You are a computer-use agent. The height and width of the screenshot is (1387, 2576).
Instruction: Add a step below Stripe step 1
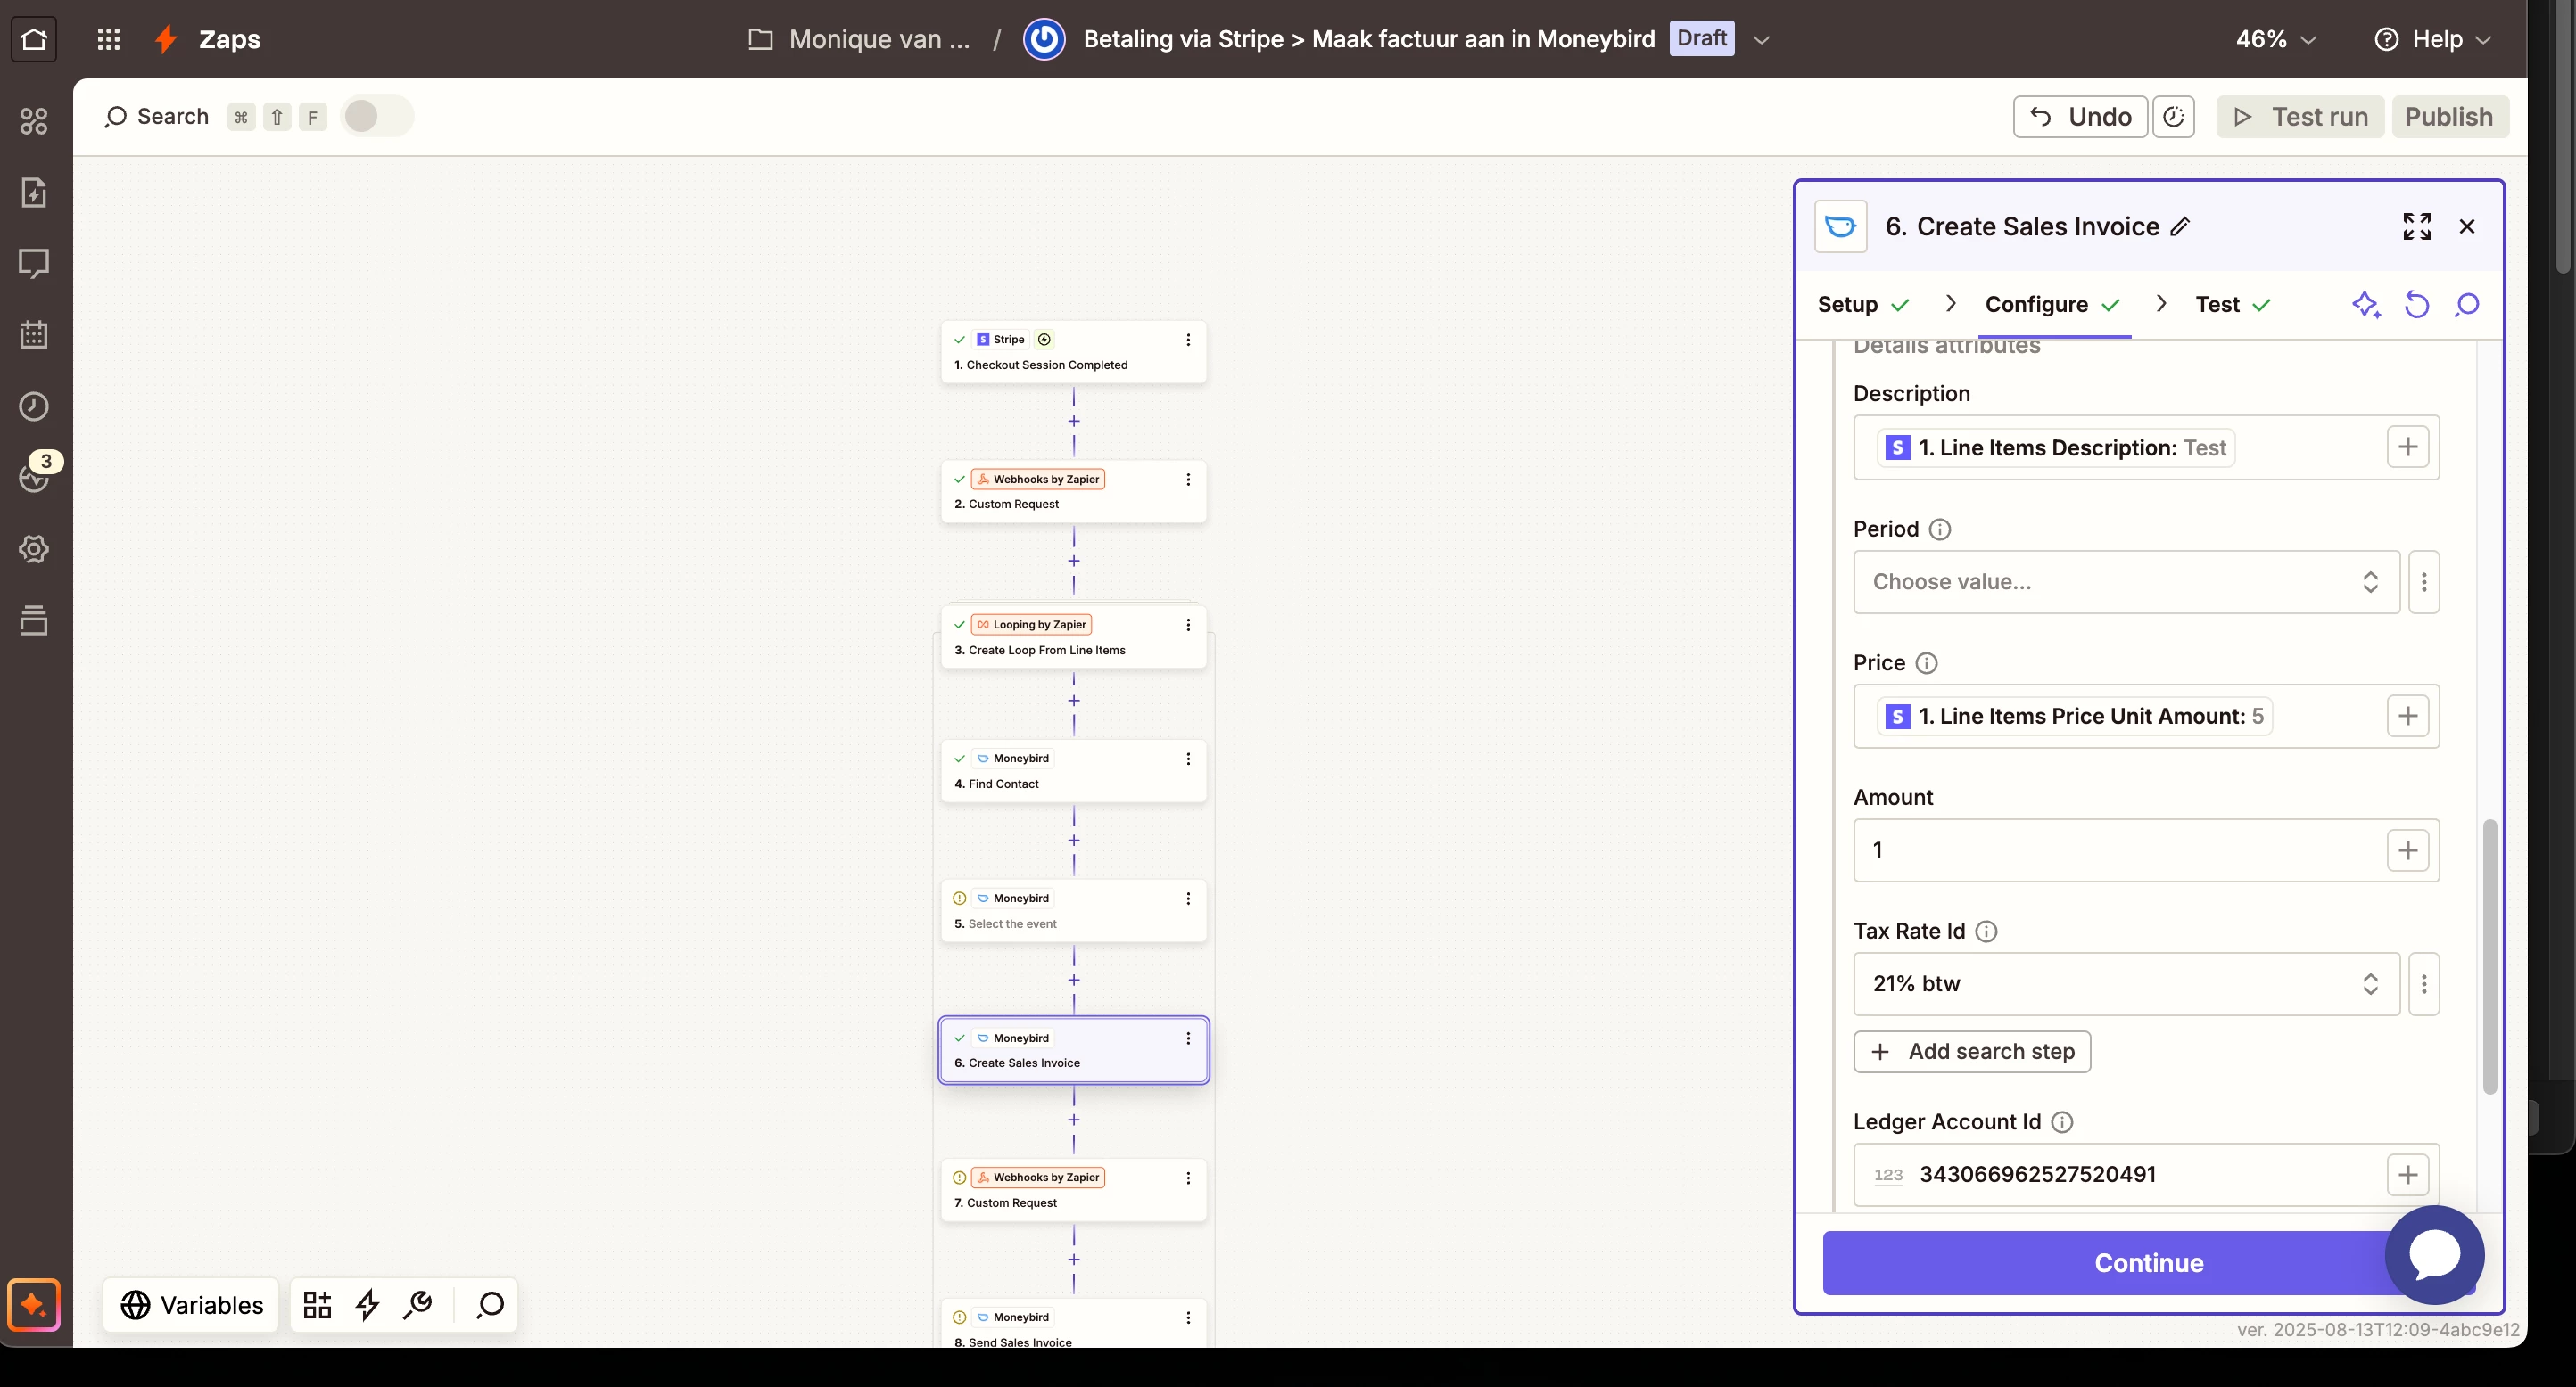(1074, 422)
